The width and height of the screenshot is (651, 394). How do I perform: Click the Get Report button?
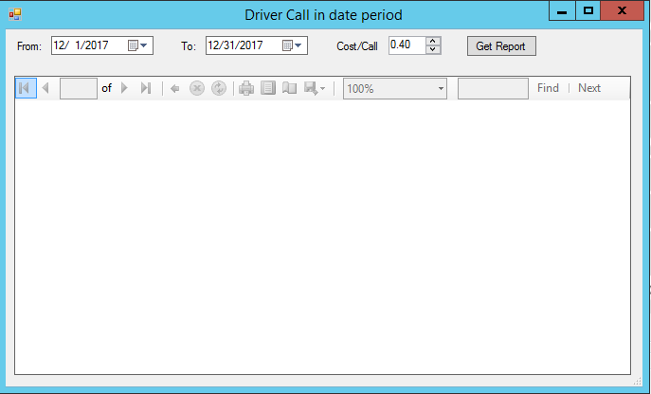501,46
